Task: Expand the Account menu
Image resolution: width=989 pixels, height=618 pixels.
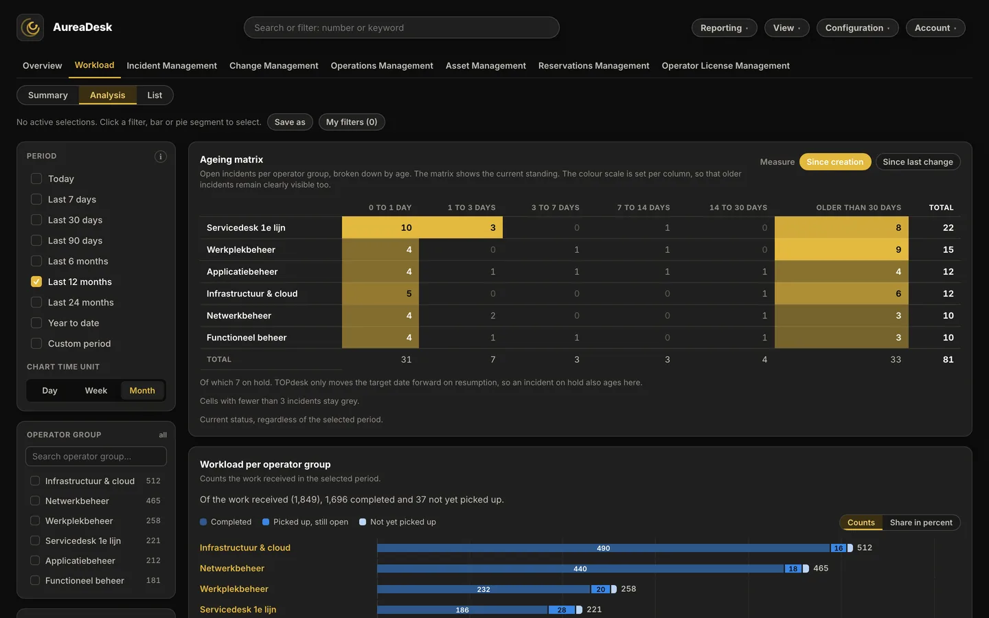Action: point(935,27)
